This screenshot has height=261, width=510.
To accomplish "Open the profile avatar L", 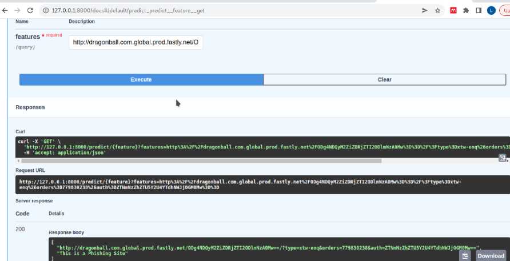I will click(491, 10).
